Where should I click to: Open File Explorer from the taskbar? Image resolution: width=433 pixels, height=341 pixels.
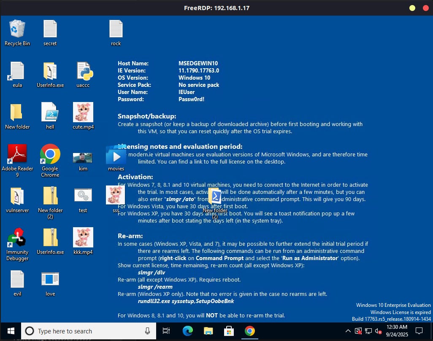click(x=208, y=331)
